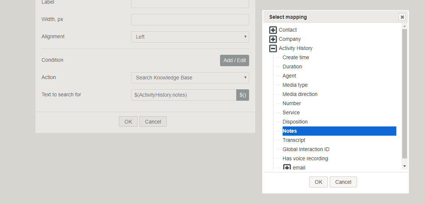Expand the Contact tree node
The height and width of the screenshot is (204, 425).
(x=273, y=30)
